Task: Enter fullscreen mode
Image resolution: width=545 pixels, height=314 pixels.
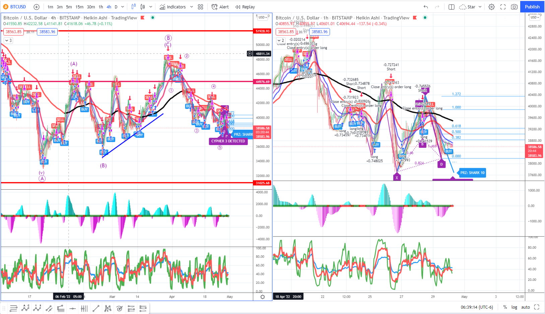Action: pyautogui.click(x=503, y=7)
